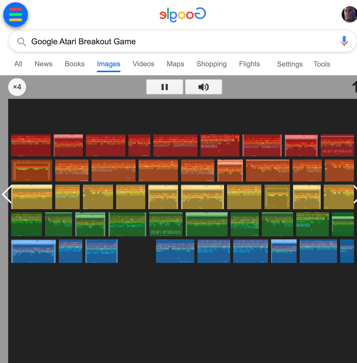Open the Settings link

click(x=290, y=64)
